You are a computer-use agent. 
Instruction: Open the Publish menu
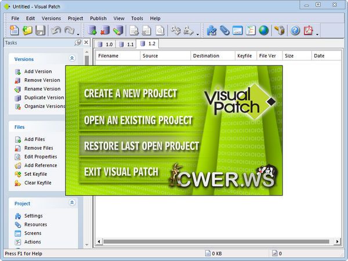pyautogui.click(x=98, y=19)
